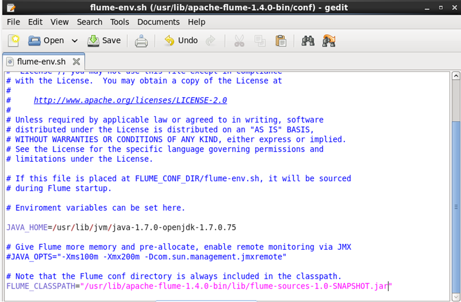Open the View menu
This screenshot has height=302, width=461.
60,22
